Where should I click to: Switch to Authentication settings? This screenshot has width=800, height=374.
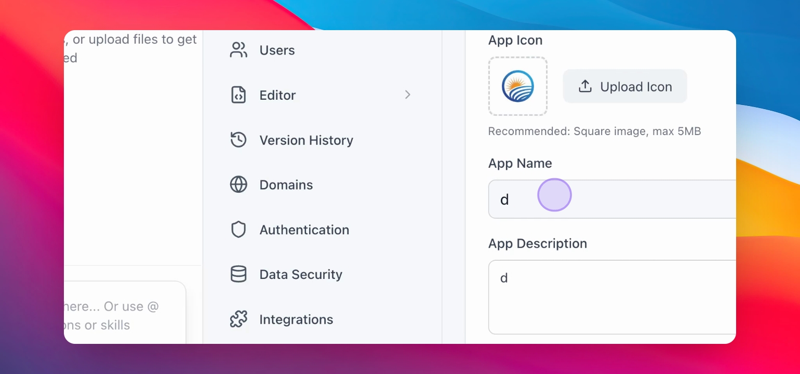tap(304, 230)
